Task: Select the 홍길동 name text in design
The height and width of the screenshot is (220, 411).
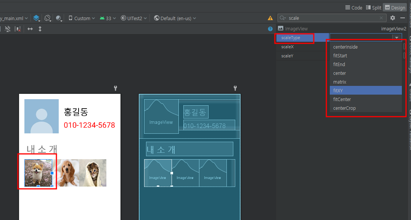Action: [76, 112]
